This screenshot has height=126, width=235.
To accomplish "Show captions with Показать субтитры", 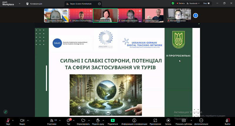I will coord(184,121).
